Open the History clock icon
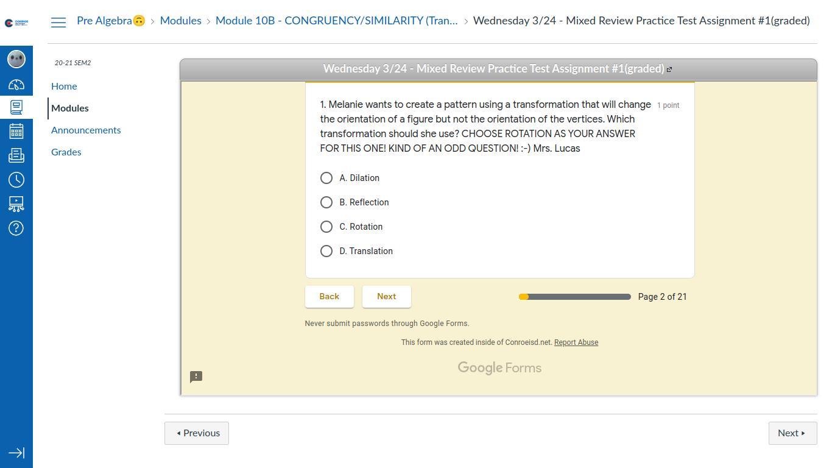This screenshot has height=468, width=832. [x=16, y=180]
